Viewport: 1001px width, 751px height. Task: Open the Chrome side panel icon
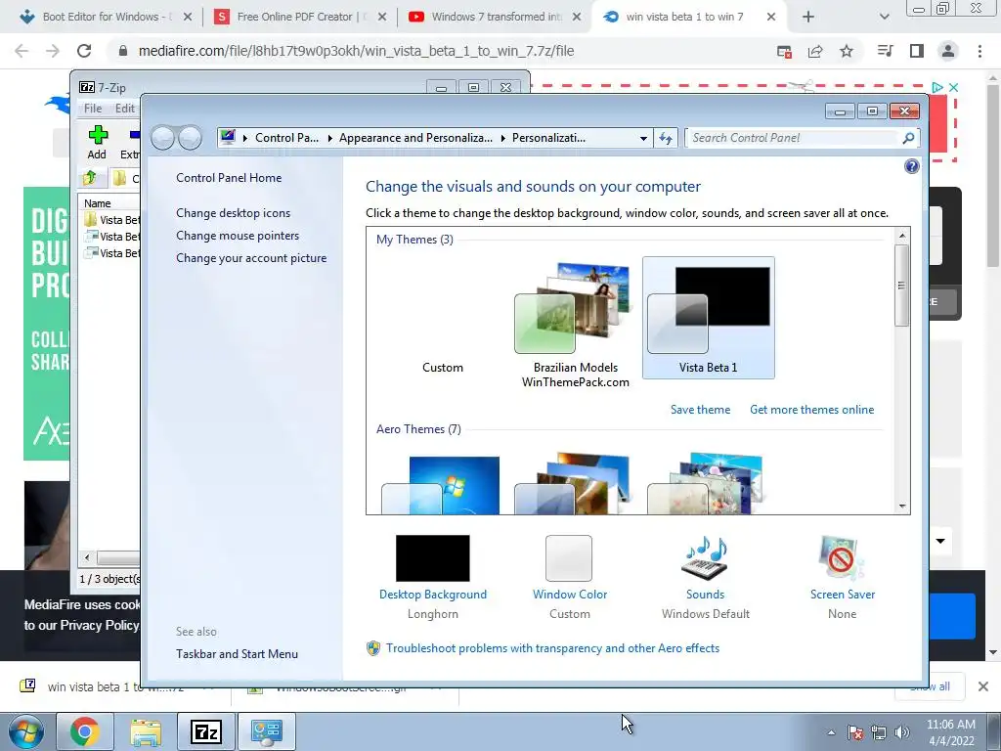[x=917, y=51]
